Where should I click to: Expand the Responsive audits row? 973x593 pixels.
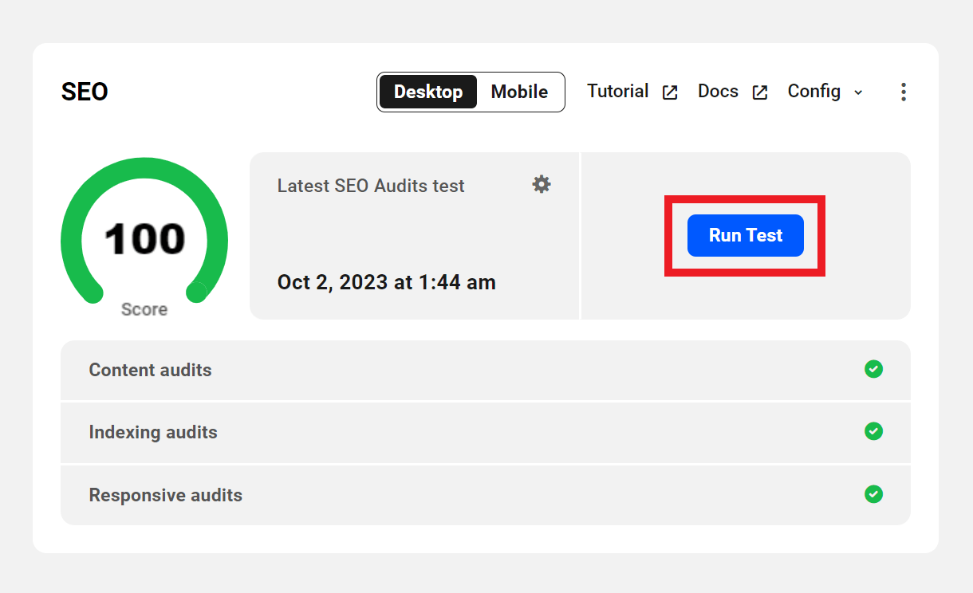pos(486,495)
